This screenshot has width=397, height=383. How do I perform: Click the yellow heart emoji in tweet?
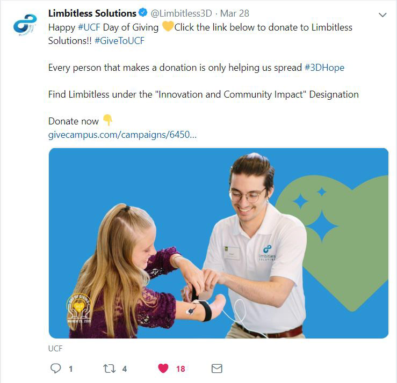pyautogui.click(x=168, y=26)
